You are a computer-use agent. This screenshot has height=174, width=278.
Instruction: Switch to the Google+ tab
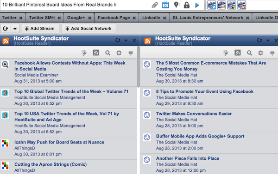point(76,18)
